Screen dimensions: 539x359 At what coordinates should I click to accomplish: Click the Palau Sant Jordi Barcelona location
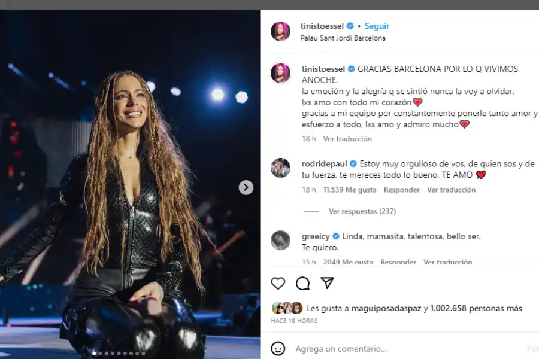point(343,38)
